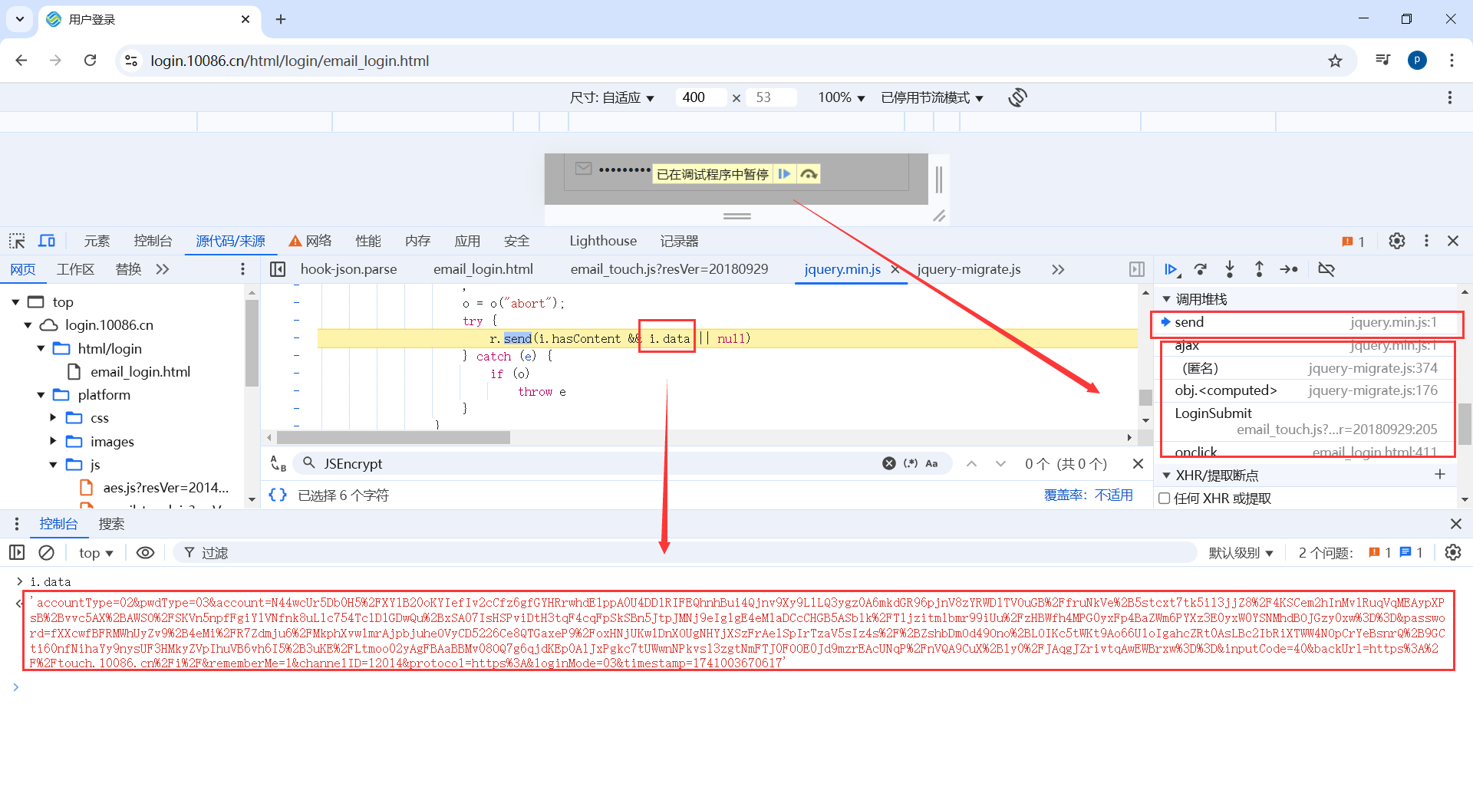Click the single step debugger icon
The width and height of the screenshot is (1473, 790).
[x=1289, y=269]
